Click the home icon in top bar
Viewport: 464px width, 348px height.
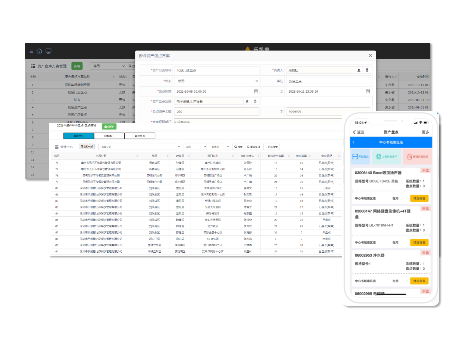tap(39, 51)
